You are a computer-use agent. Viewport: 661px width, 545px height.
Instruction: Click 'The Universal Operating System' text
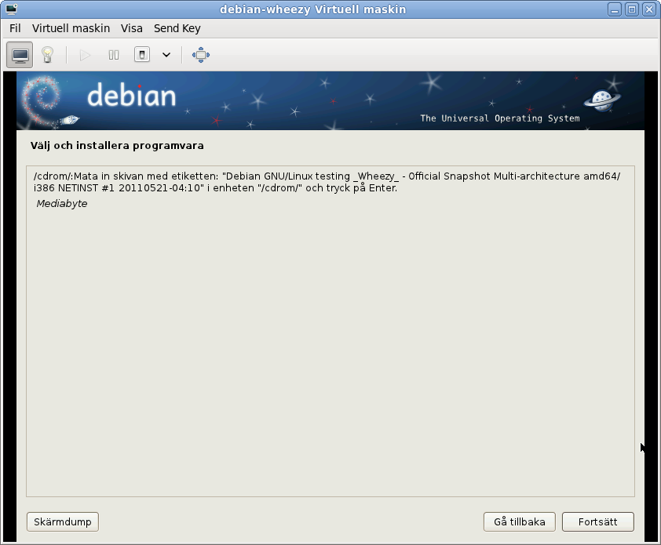pos(500,118)
